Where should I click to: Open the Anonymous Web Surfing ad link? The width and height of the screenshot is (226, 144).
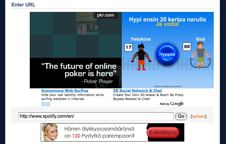click(x=65, y=90)
